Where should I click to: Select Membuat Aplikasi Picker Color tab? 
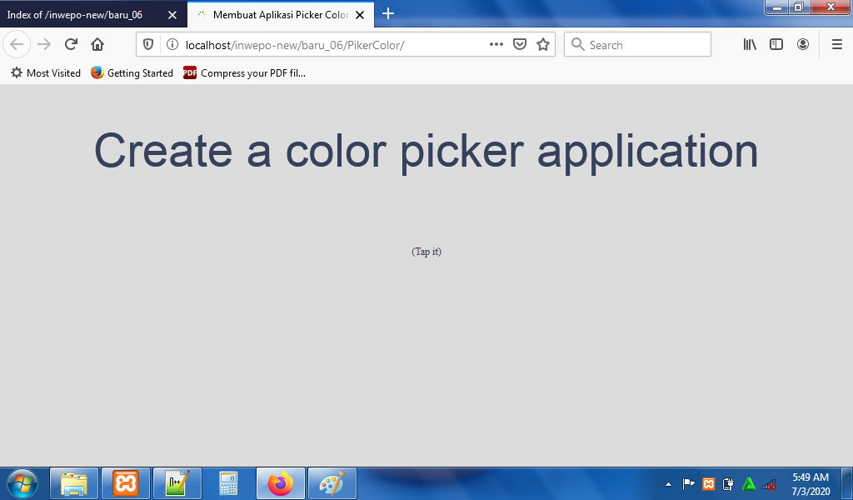point(281,15)
